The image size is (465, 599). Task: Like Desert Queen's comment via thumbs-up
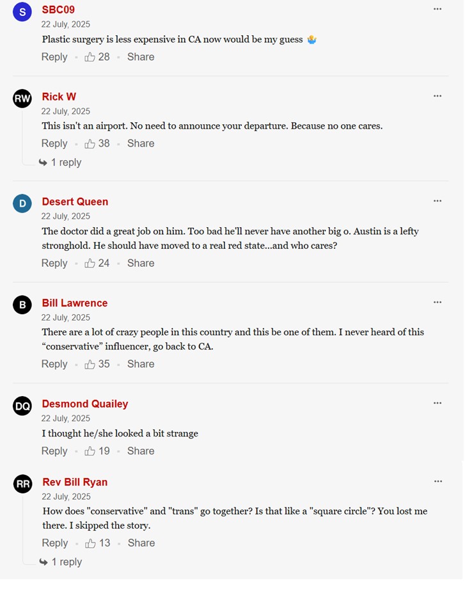(90, 263)
